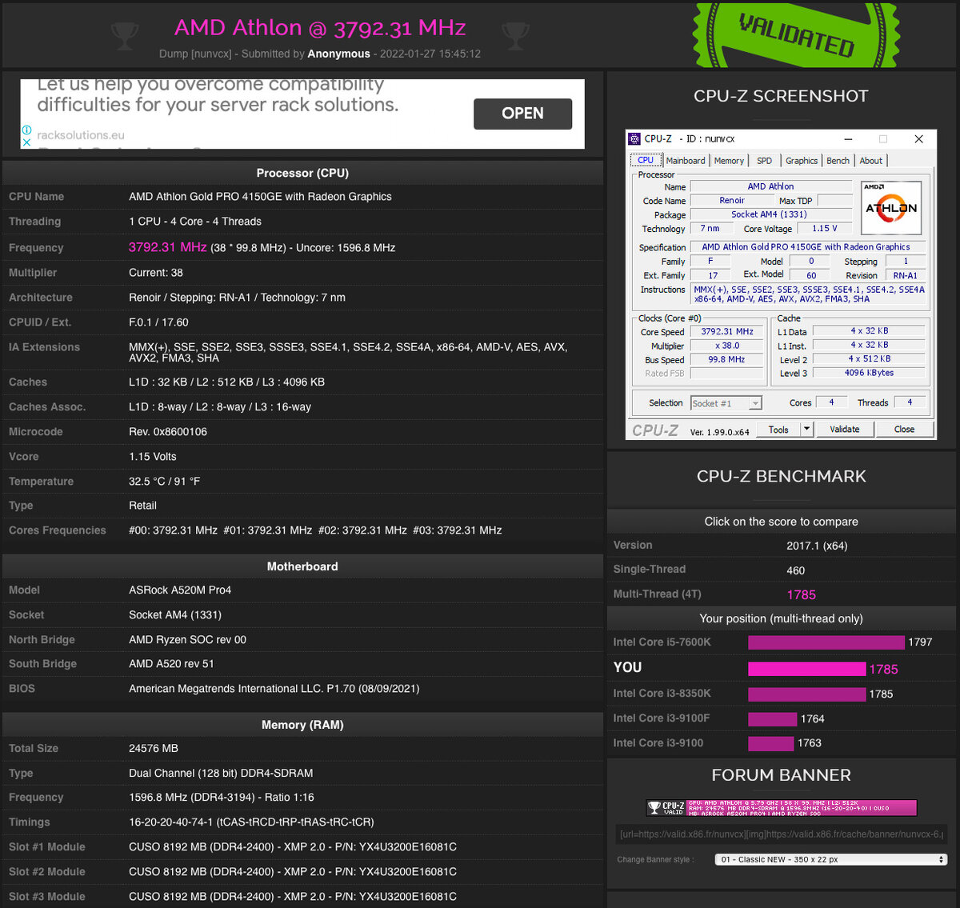The width and height of the screenshot is (960, 908).
Task: Click the Temperature 32.5 °C value
Action: (165, 482)
